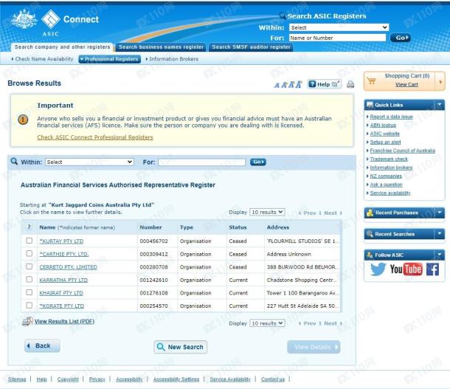Open the results panel Within Select dropdown

coord(89,162)
